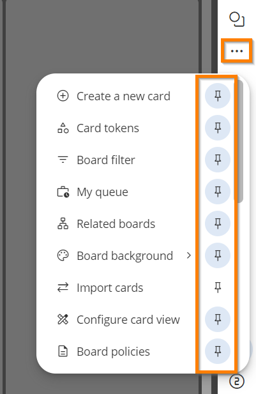This screenshot has width=256, height=394.
Task: Click the Card tokens shapes icon
Action: 63,128
